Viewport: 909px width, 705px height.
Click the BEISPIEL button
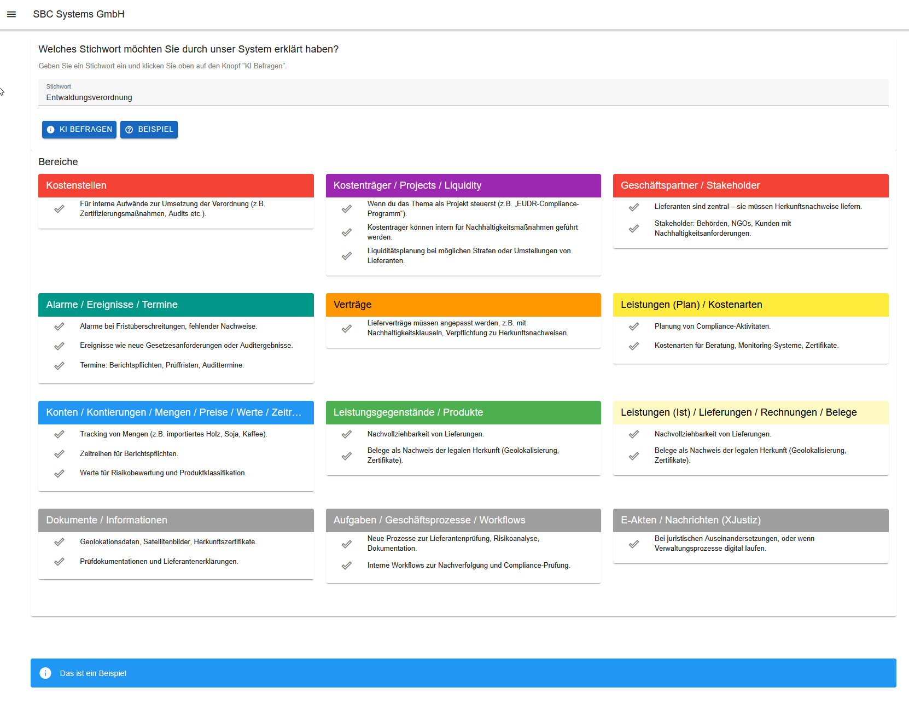click(x=149, y=130)
